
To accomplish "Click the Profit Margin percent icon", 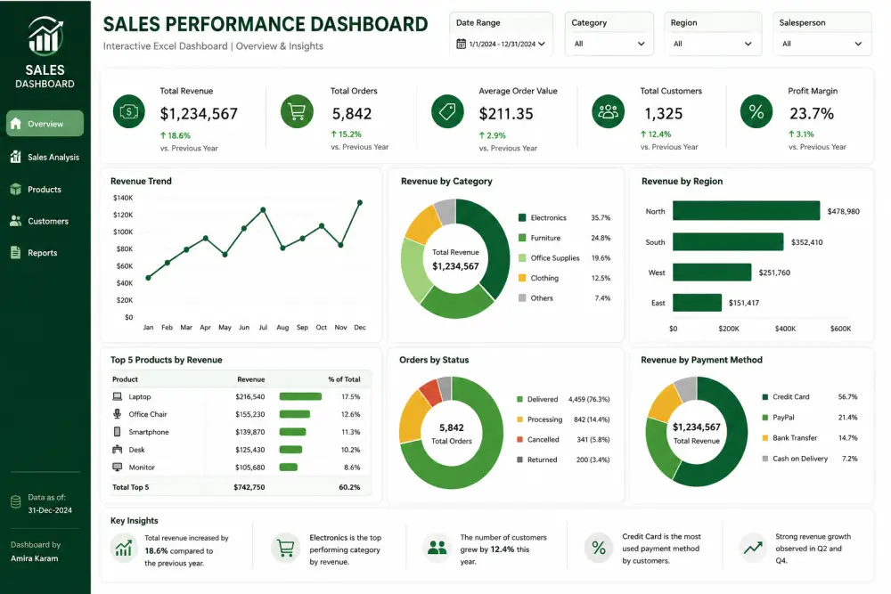I will [756, 111].
